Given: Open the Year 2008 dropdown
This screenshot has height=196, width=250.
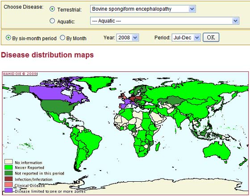Looking at the screenshot, I should pos(128,38).
